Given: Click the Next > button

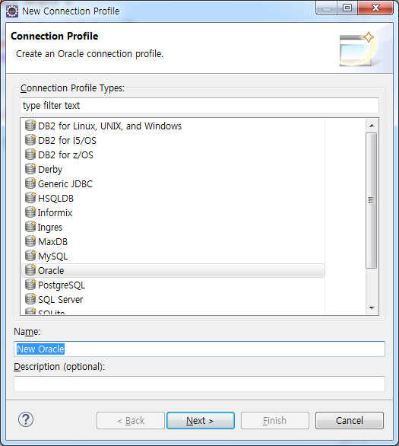Looking at the screenshot, I should pos(201,420).
